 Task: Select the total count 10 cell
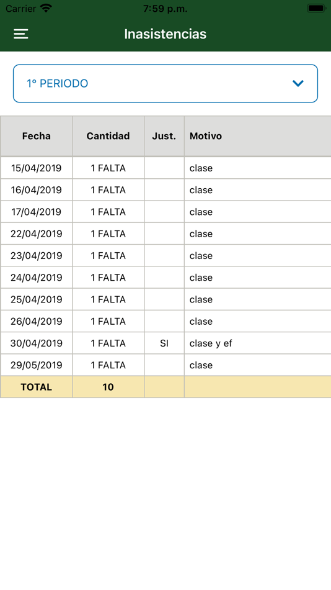(108, 387)
